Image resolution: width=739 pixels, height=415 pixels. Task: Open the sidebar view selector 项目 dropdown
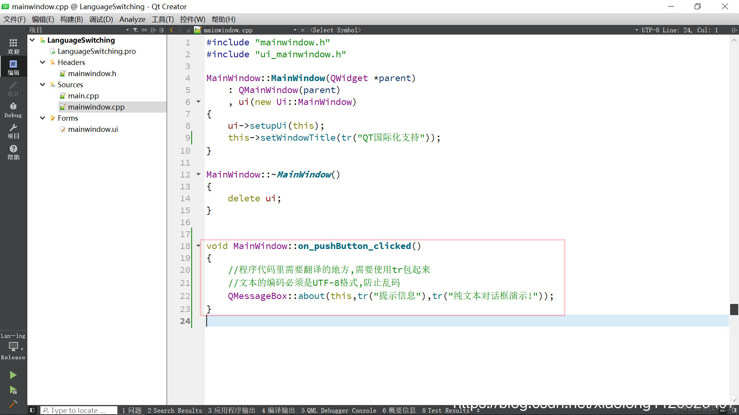[79, 30]
